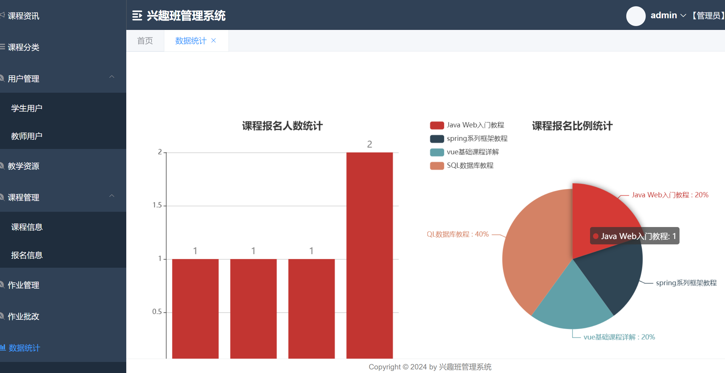Viewport: 725px width, 373px height.
Task: Click the admin avatar in the top bar
Action: pos(636,16)
